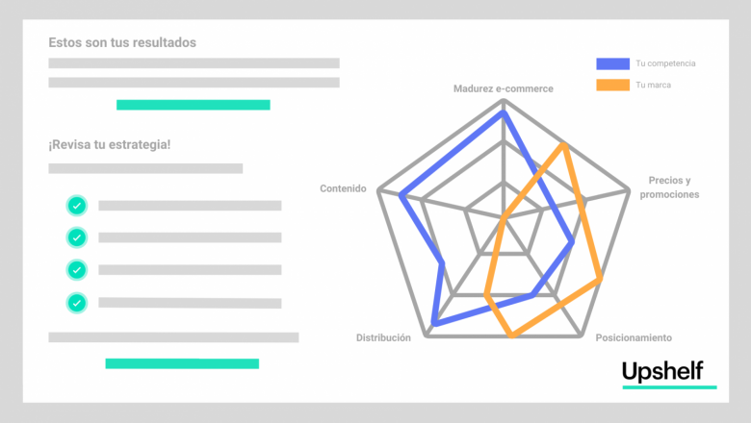Select the Tu marca legend label

(653, 85)
